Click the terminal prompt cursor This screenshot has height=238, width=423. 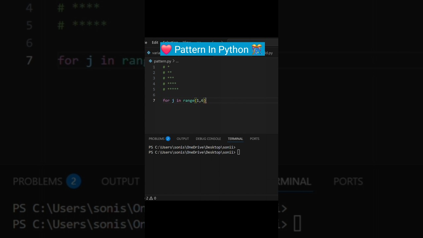point(238,152)
